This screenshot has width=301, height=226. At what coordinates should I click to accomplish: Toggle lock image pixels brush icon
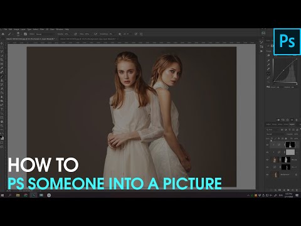(x=275, y=138)
